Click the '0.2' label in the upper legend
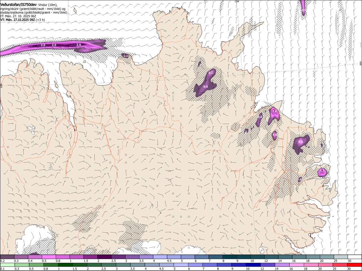This screenshot has height=271, width=362. coord(2,261)
